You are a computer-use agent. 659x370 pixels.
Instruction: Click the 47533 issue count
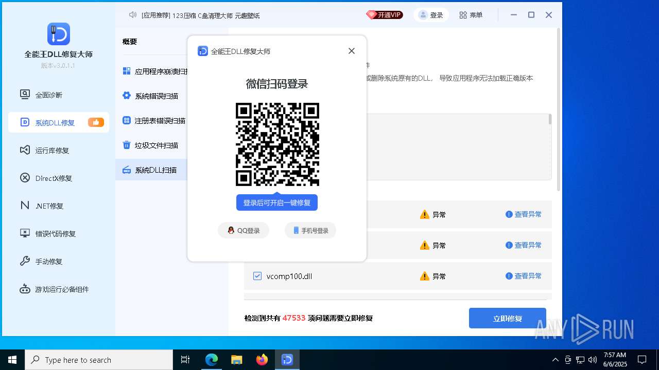[x=294, y=318]
